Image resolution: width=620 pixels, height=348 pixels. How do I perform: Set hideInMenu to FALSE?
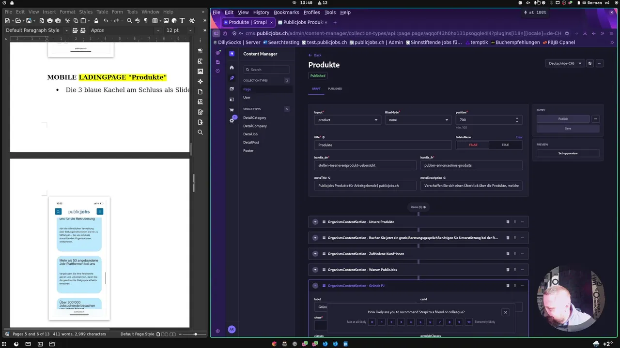[x=473, y=145]
